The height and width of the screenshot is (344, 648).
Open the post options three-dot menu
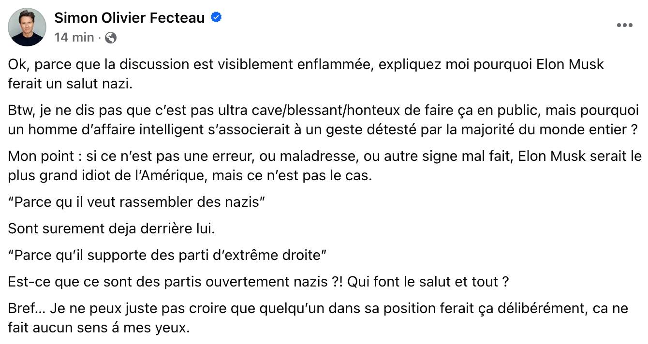(624, 26)
